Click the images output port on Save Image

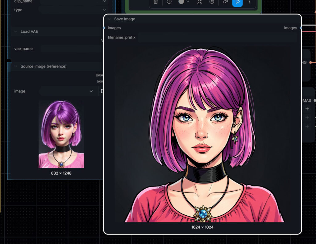[x=301, y=28]
